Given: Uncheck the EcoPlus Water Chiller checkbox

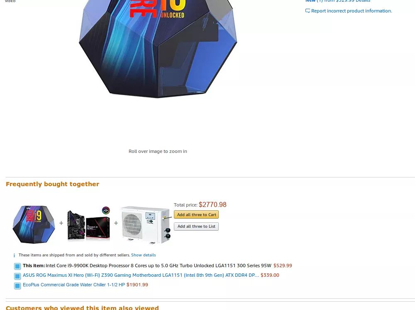Looking at the screenshot, I should pyautogui.click(x=17, y=286).
